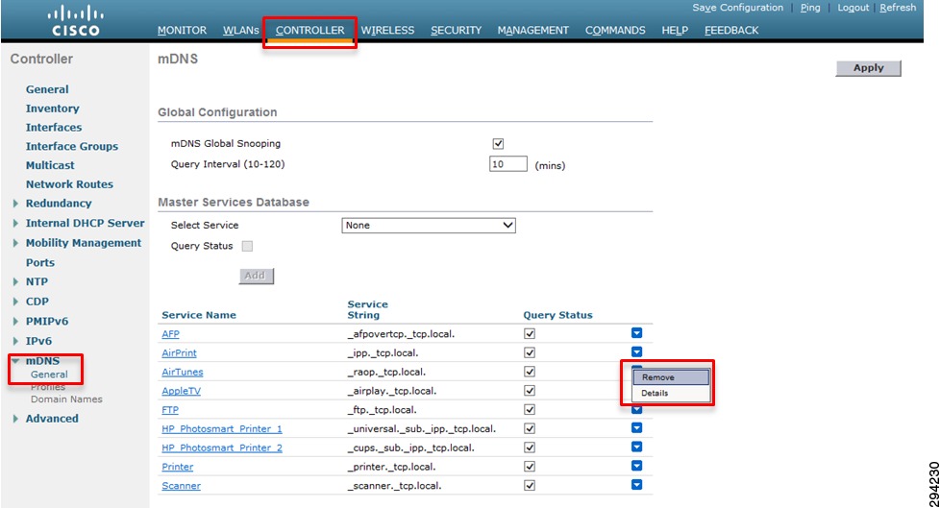Click the Ping link
The width and height of the screenshot is (940, 508).
click(810, 8)
